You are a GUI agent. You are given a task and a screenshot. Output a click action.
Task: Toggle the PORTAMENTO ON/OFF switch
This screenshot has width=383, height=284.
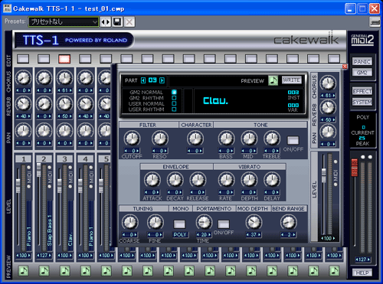click(224, 224)
